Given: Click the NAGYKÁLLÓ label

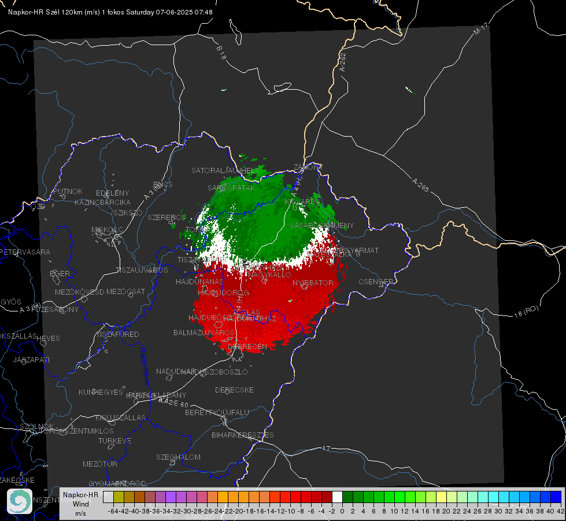Looking at the screenshot, I should [x=269, y=275].
